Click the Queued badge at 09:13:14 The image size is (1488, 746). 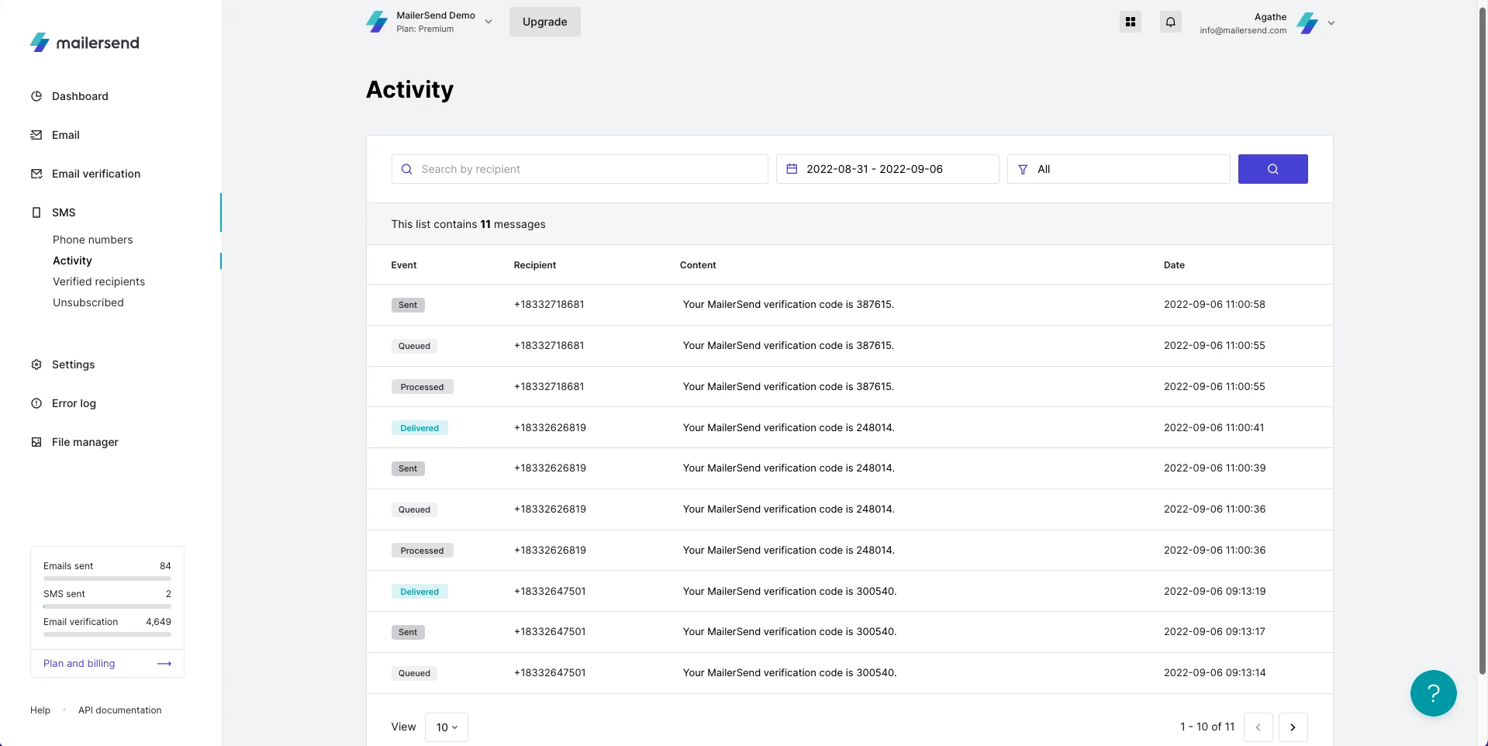pyautogui.click(x=414, y=673)
